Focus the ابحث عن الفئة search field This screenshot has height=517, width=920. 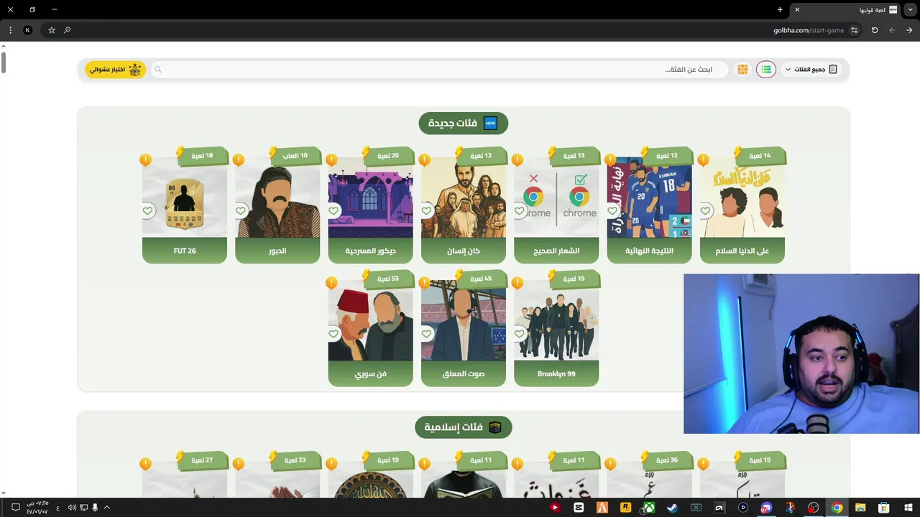[x=439, y=70]
